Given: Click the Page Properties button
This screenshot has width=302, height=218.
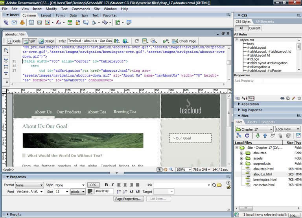Looking at the screenshot, I should (129, 199).
